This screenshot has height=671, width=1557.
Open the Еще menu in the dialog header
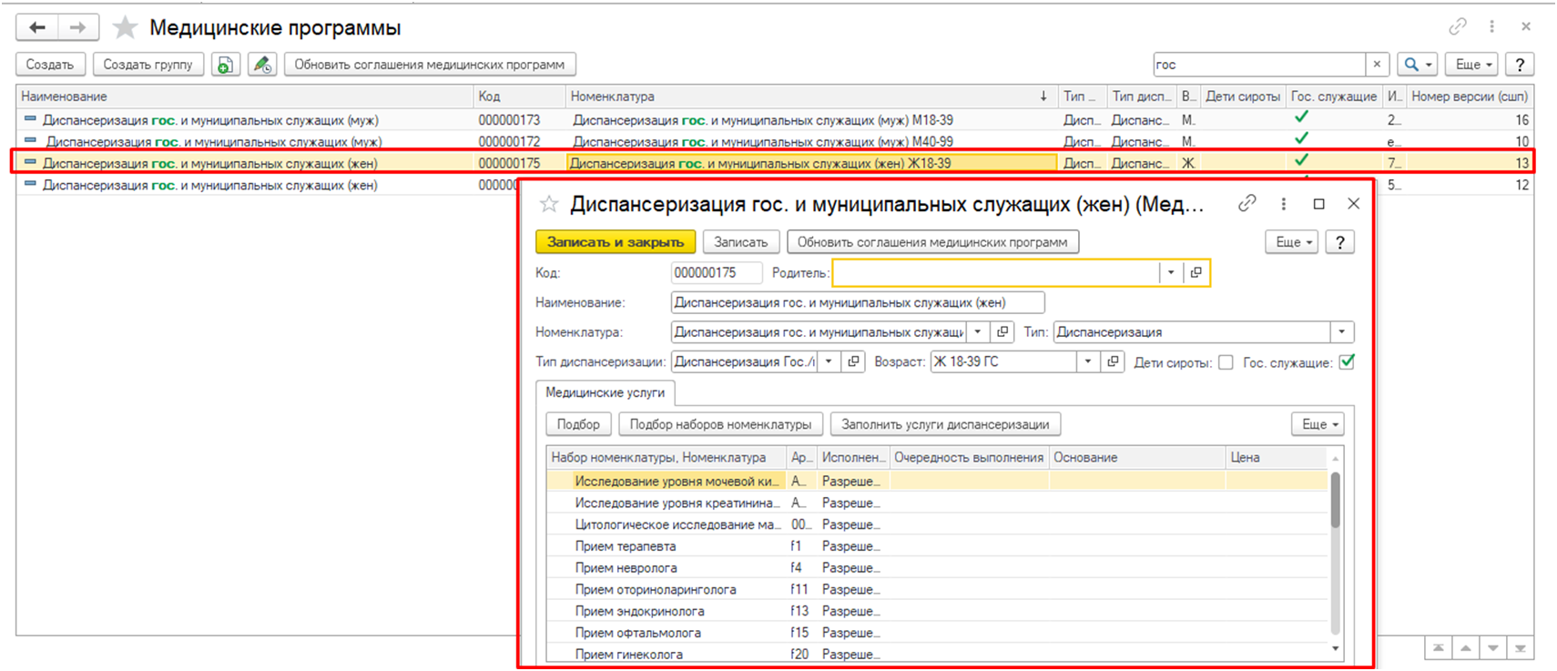[1291, 242]
